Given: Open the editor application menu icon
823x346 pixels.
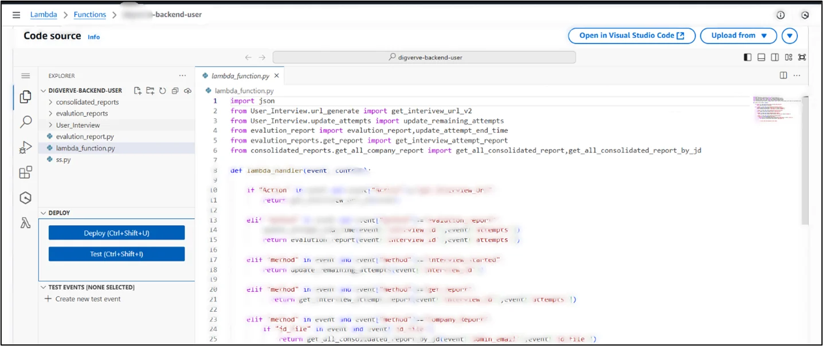Looking at the screenshot, I should (25, 76).
